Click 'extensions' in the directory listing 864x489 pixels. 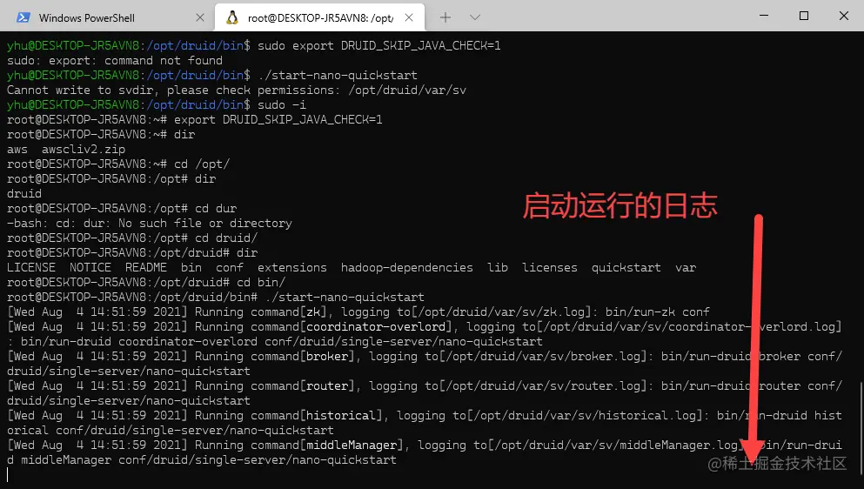point(292,268)
